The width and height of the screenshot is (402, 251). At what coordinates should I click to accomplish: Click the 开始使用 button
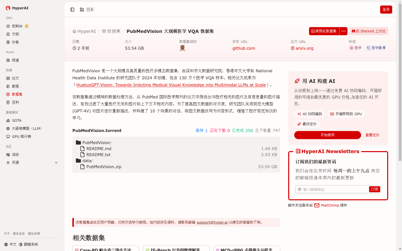pos(328,135)
